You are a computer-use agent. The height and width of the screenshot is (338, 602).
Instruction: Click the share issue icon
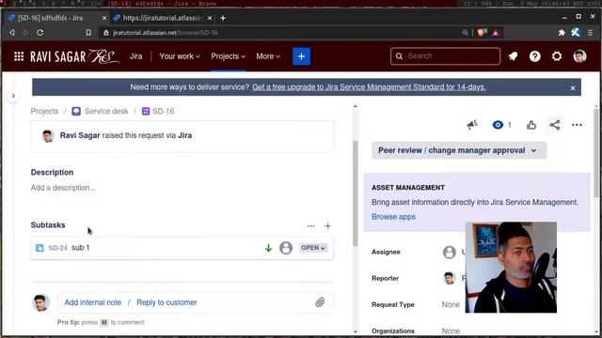click(555, 125)
